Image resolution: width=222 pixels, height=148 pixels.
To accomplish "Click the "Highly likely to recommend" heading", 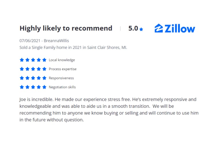I will tap(66, 28).
